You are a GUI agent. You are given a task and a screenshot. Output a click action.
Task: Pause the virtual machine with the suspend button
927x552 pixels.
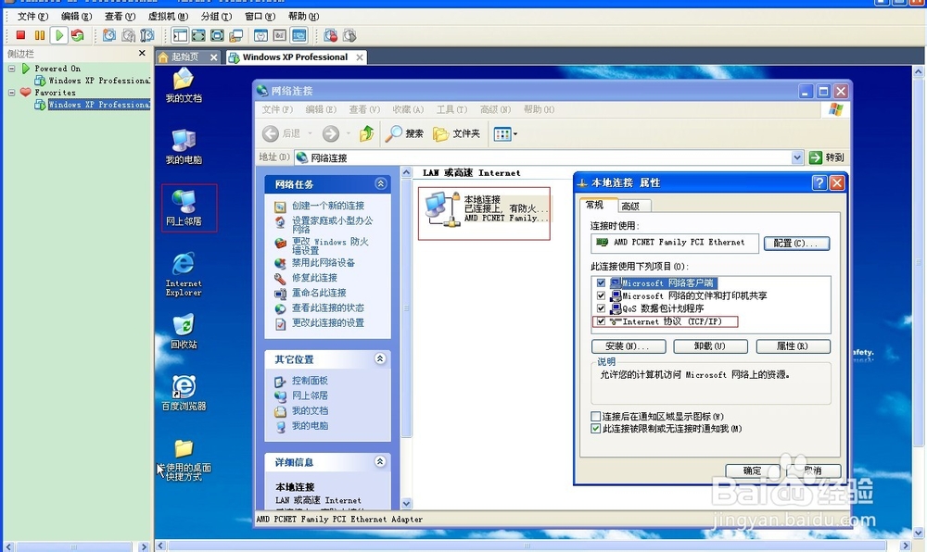click(x=40, y=35)
